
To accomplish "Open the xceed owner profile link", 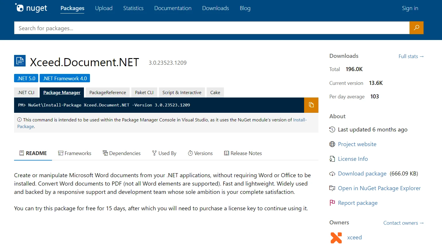I will tap(354, 238).
